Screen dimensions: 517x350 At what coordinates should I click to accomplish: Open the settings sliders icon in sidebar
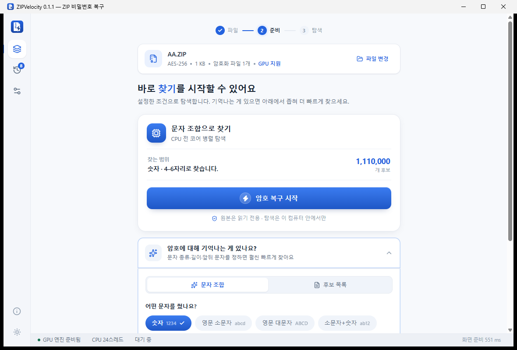(x=17, y=91)
